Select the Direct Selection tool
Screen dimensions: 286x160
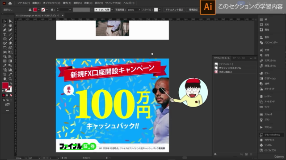[x=10, y=21]
